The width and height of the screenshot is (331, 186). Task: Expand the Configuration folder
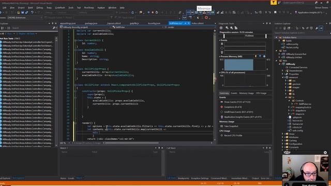283,144
